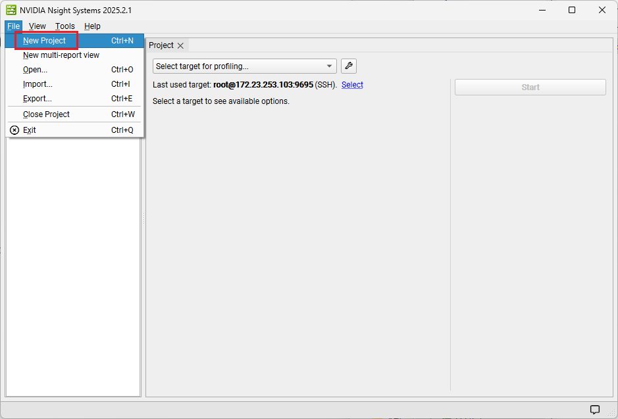
Task: Expand Select target for profiling dropdown
Action: coord(245,66)
